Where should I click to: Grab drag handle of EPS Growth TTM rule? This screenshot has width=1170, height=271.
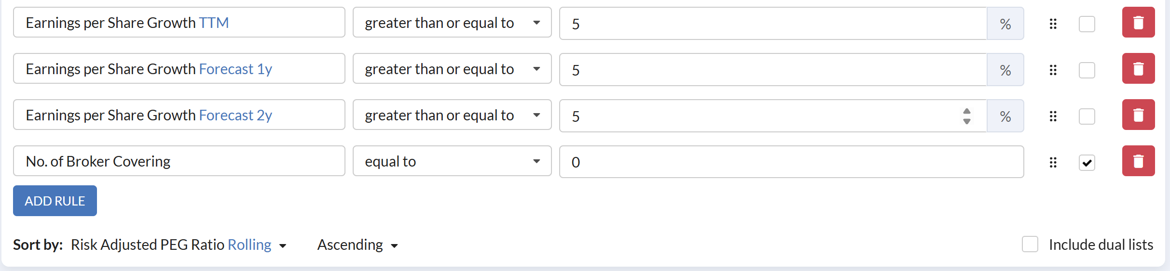pyautogui.click(x=1053, y=24)
